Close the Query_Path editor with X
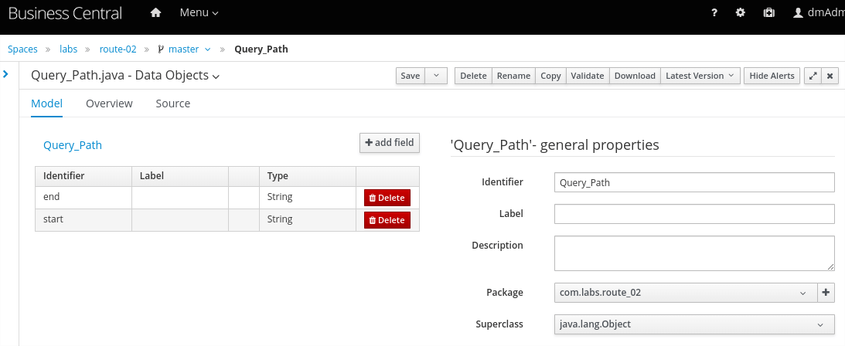 click(x=830, y=76)
